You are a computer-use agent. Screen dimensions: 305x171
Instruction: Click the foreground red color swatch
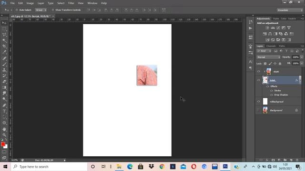tap(3, 144)
